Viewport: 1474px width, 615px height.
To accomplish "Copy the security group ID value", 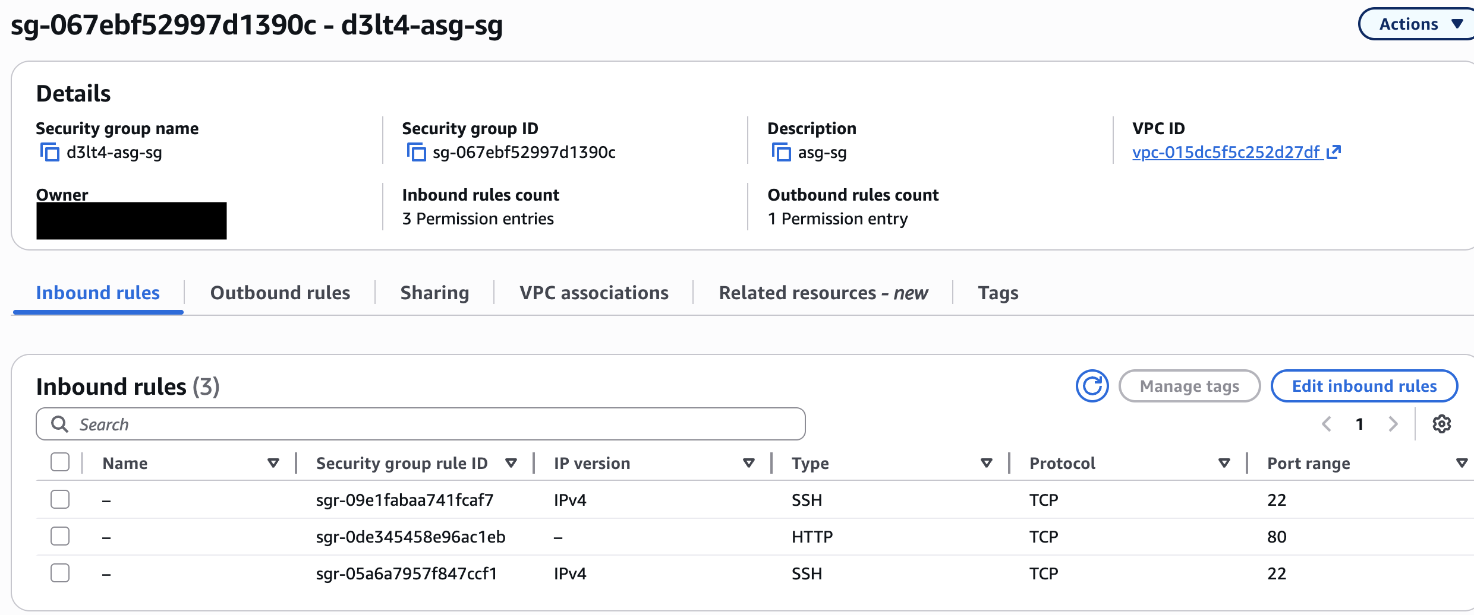I will 416,153.
